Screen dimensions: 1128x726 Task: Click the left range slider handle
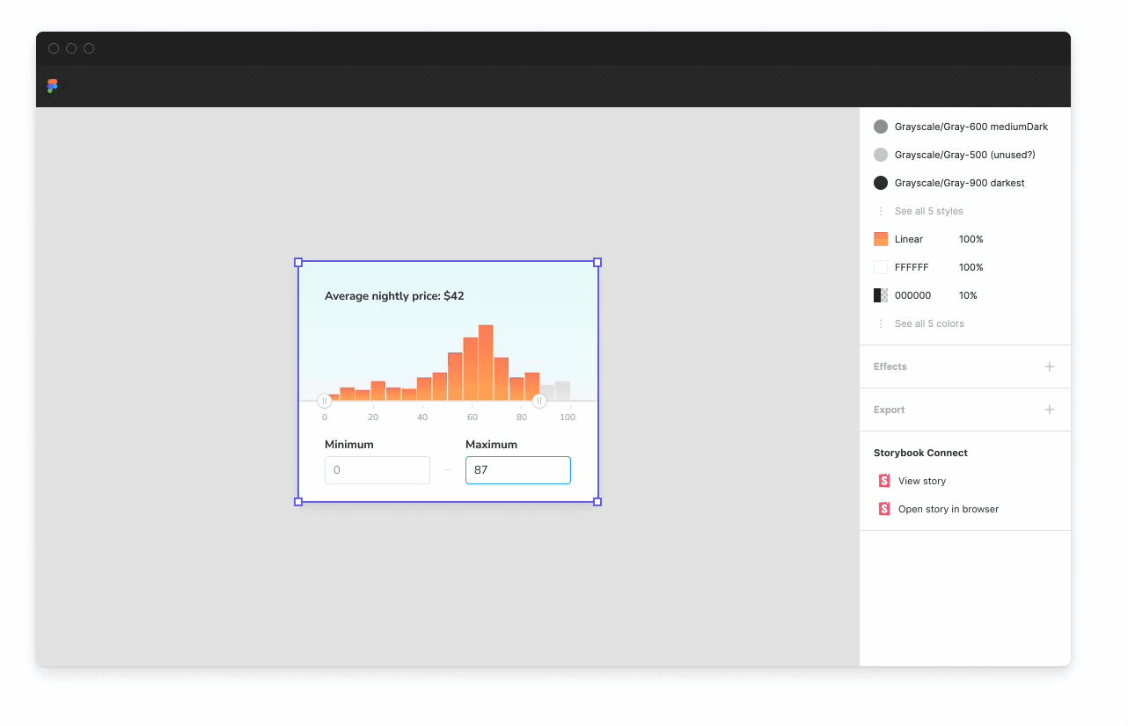coord(325,400)
